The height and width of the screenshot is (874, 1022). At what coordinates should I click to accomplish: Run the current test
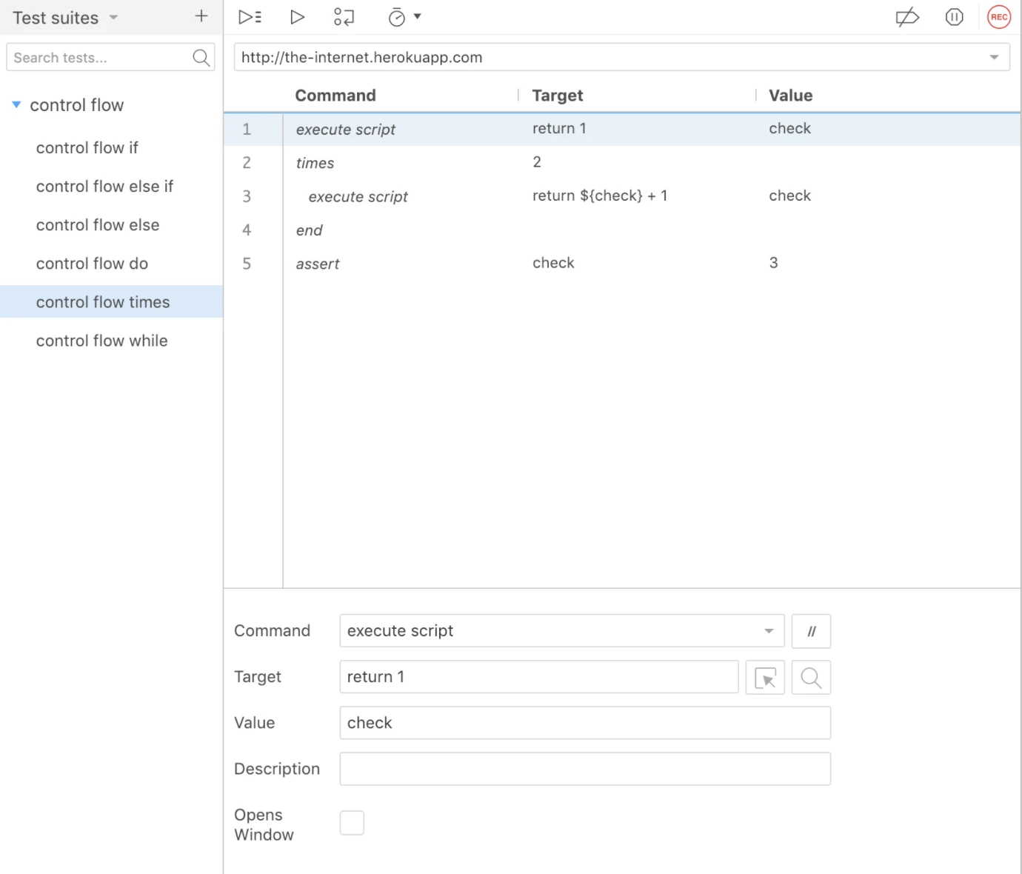coord(297,16)
